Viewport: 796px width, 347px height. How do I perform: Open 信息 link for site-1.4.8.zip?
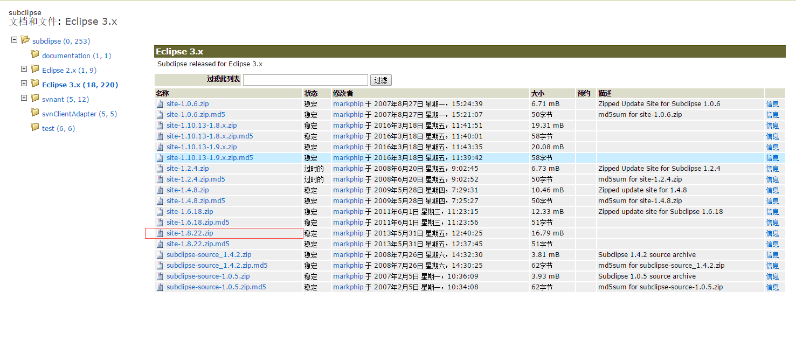(x=772, y=190)
